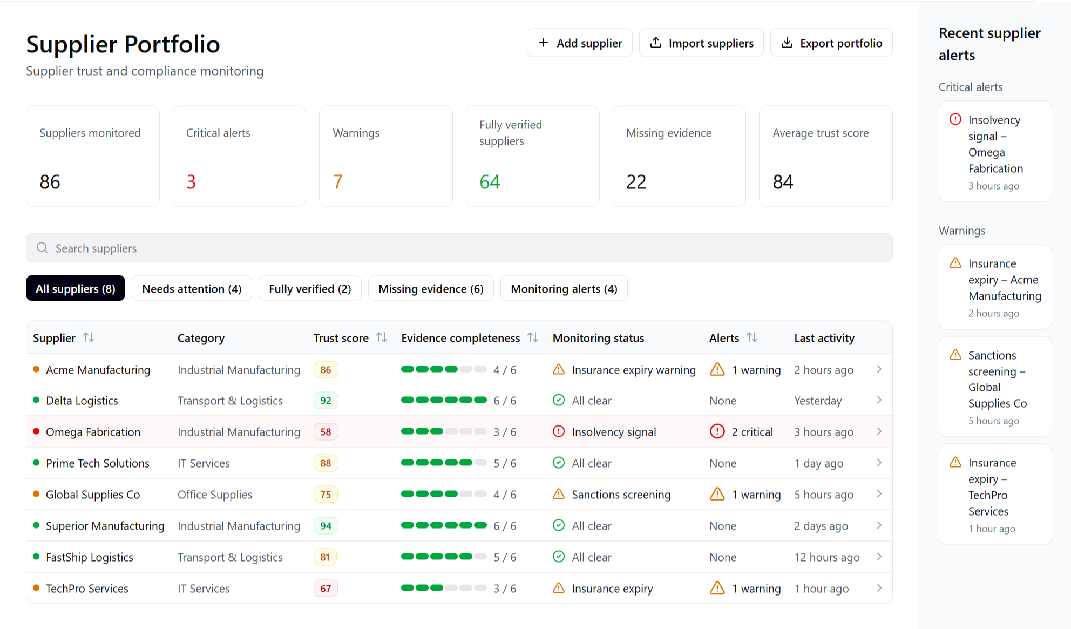This screenshot has height=629, width=1071.
Task: Click the green check icon on FastShip Logistics row
Action: point(559,557)
